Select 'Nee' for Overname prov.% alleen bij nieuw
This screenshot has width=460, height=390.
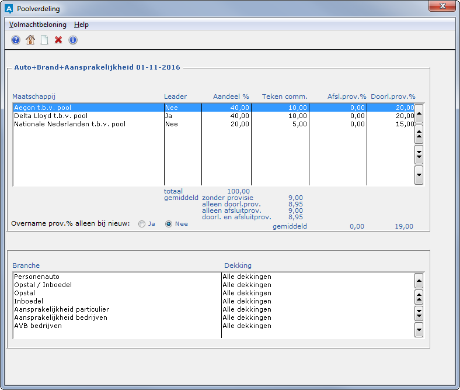tap(169, 223)
